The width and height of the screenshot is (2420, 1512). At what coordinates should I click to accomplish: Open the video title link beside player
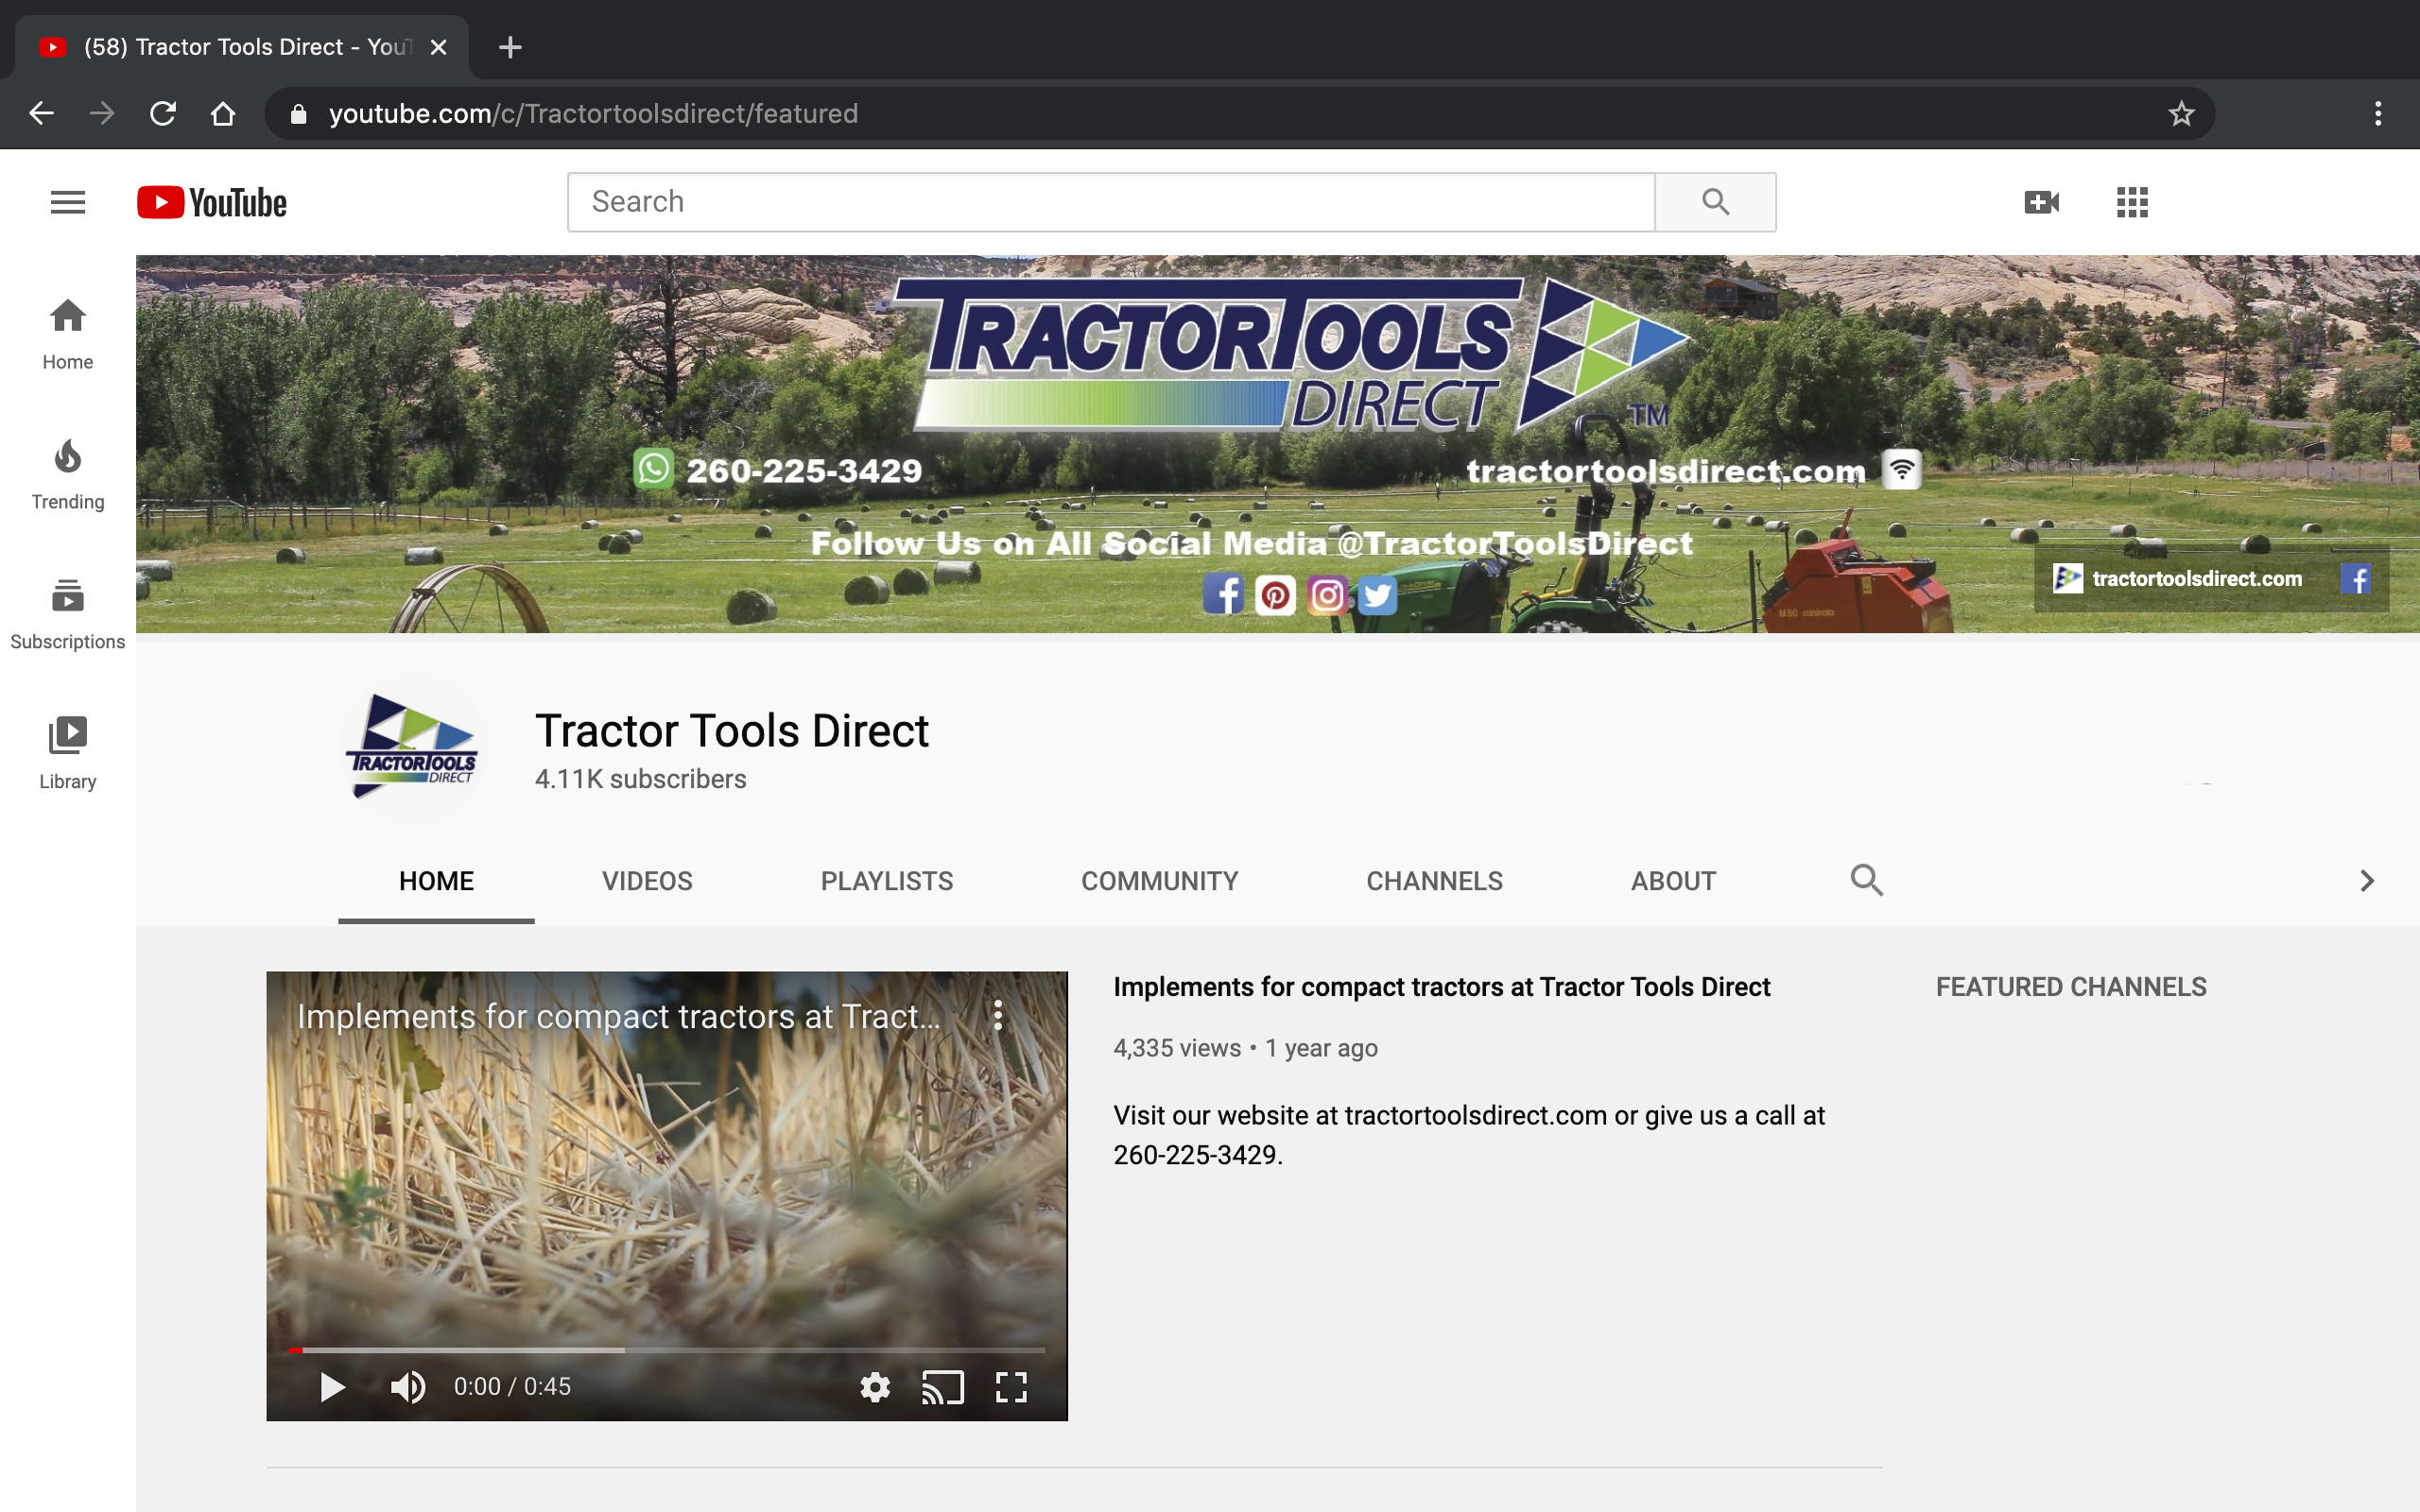tap(1441, 987)
